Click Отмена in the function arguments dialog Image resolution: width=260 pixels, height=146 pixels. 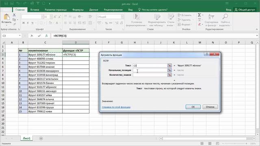(x=210, y=107)
